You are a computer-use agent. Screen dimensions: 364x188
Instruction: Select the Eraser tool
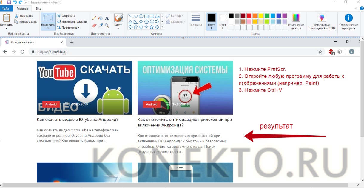[94, 26]
